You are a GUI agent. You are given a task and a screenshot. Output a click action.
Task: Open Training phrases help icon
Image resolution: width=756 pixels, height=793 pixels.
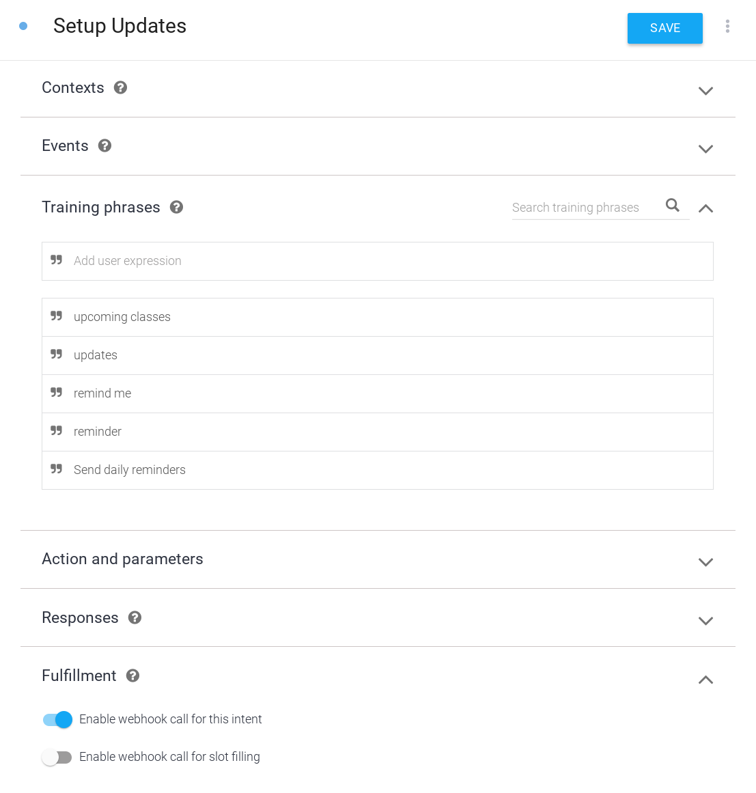(176, 207)
